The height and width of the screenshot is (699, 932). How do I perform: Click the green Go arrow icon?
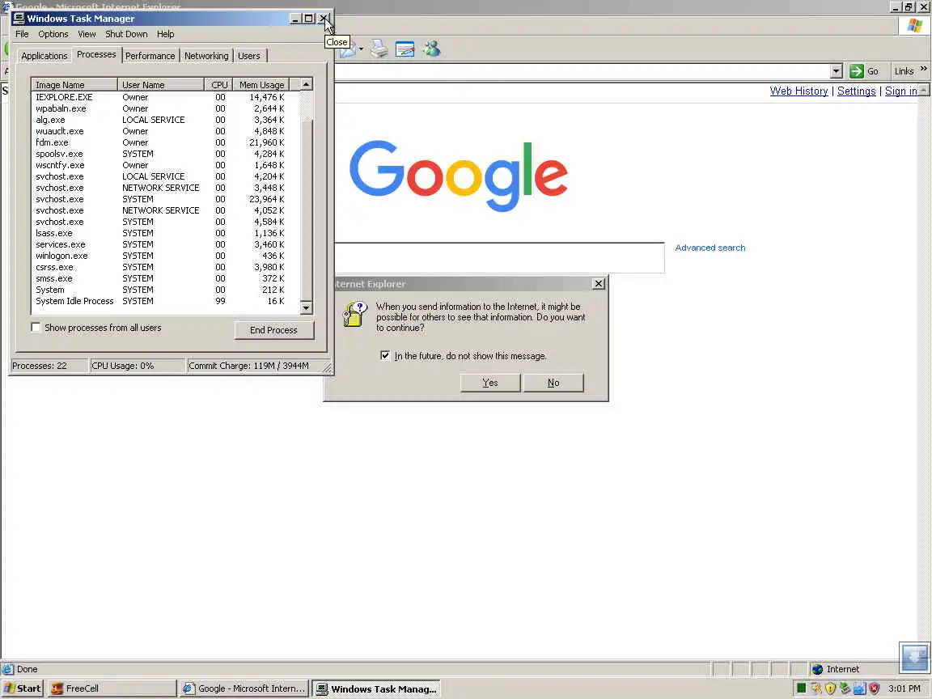pyautogui.click(x=857, y=71)
